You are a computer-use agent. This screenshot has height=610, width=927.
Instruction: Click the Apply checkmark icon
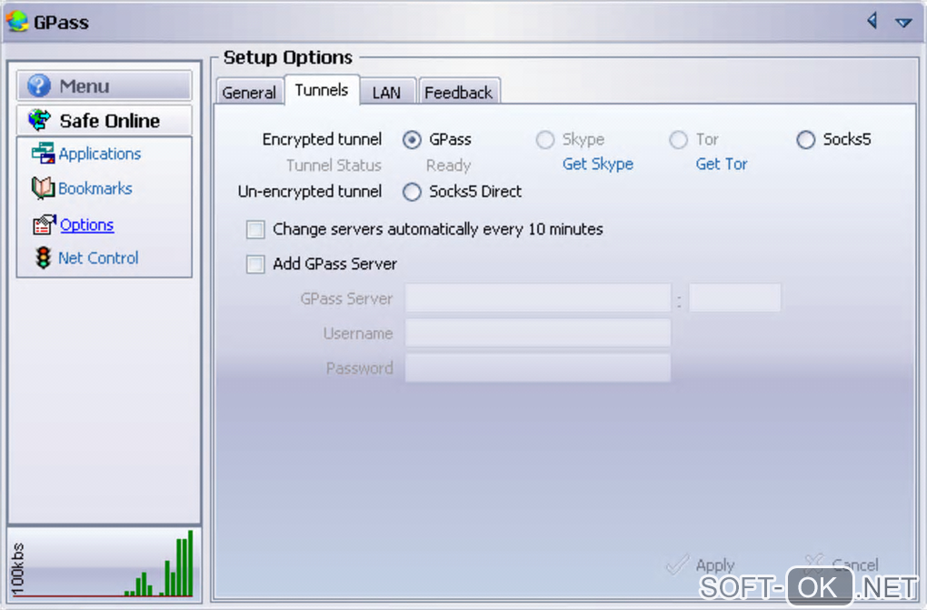click(677, 564)
